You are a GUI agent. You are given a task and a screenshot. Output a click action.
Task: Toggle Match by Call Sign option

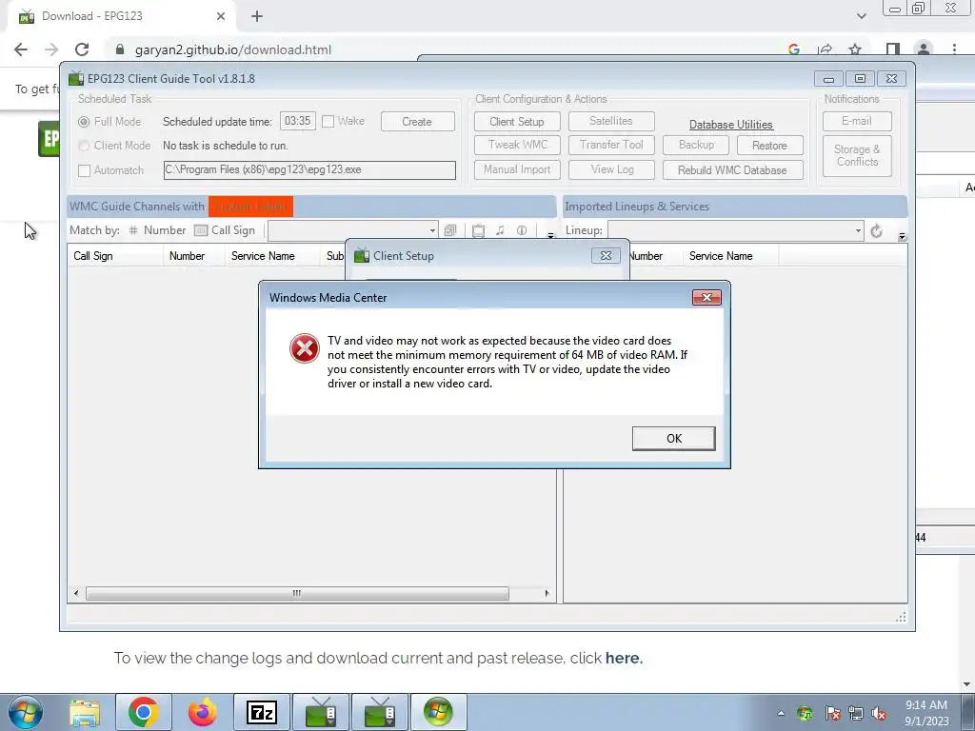pos(225,230)
